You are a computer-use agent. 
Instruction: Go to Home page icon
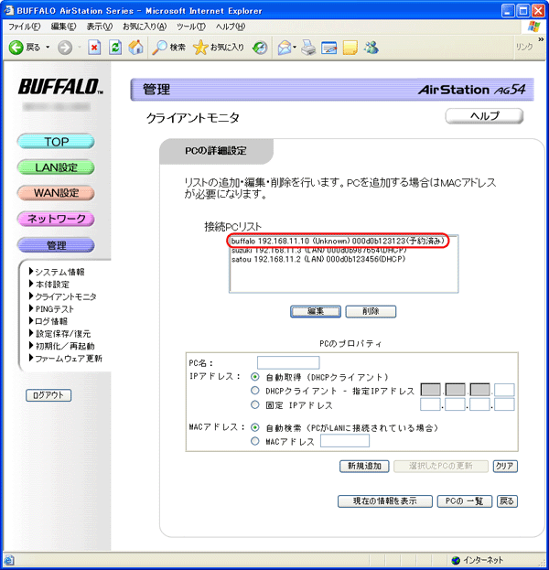[136, 48]
